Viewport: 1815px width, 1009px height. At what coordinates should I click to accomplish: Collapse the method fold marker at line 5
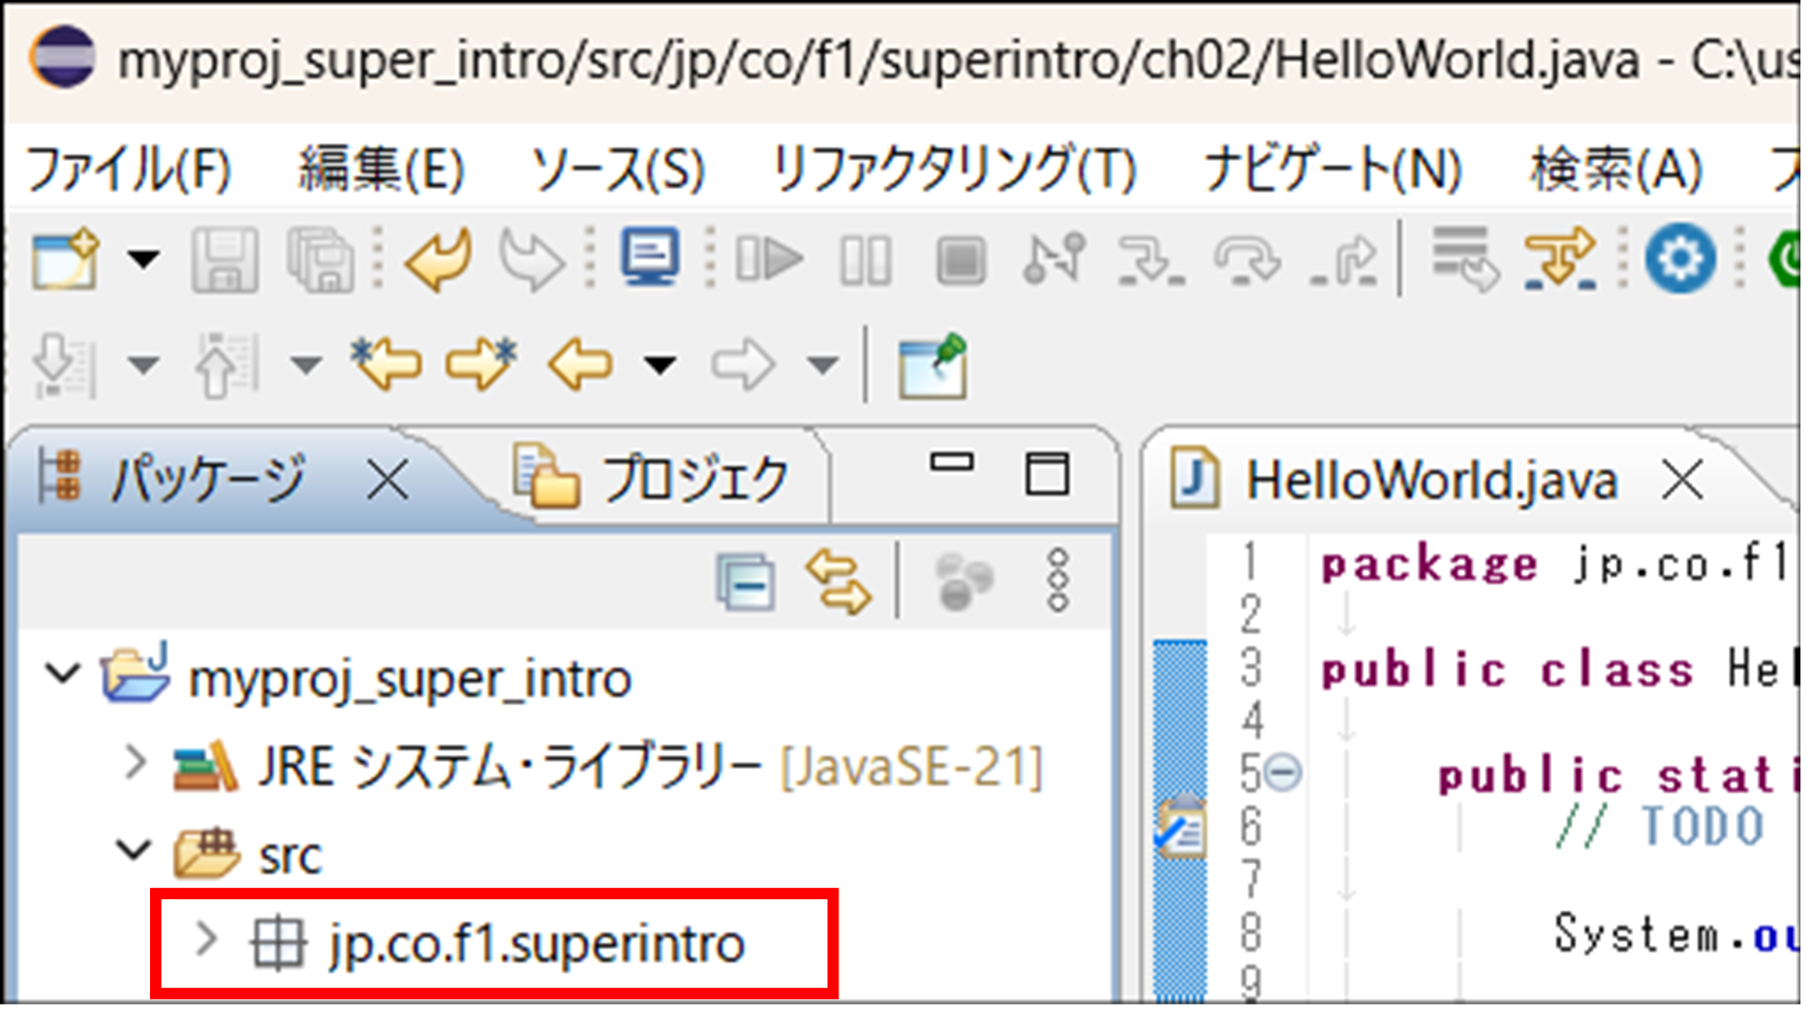1283,774
